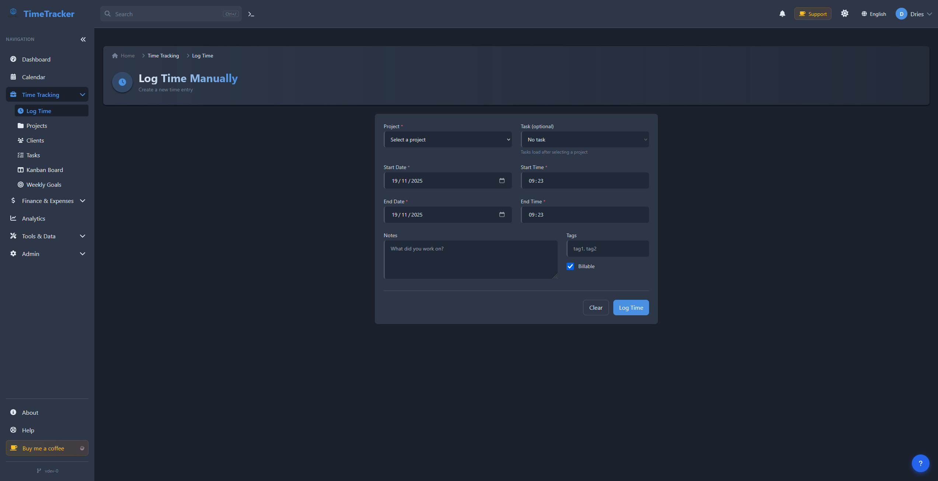Image resolution: width=938 pixels, height=481 pixels.
Task: Collapse the navigation sidebar
Action: coord(83,39)
